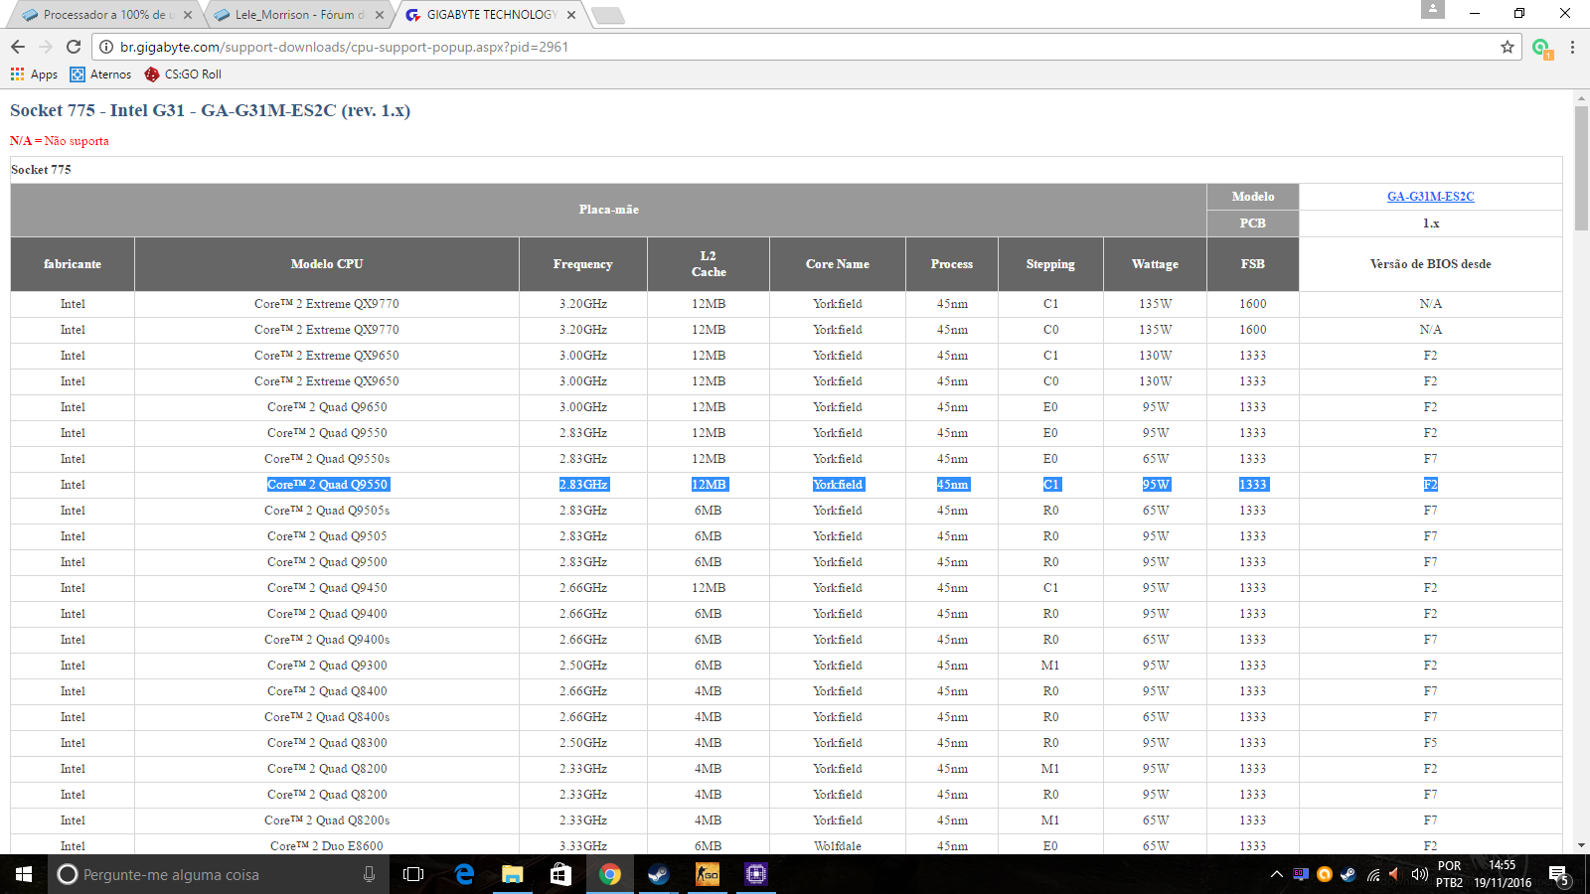Click the Core Name column header
Viewport: 1590px width, 894px height.
point(838,264)
